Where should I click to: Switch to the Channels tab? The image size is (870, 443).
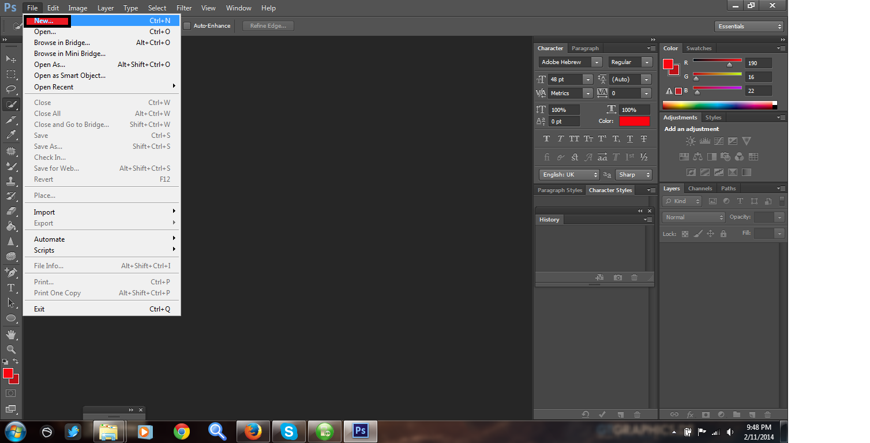pos(700,189)
